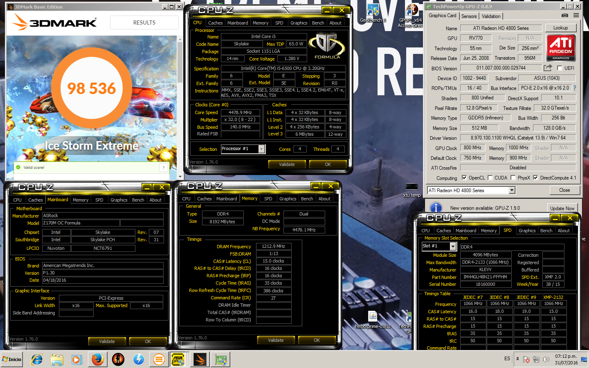The height and width of the screenshot is (368, 589).
Task: Click the 3DMark vertical scrollbar thumb
Action: (180, 63)
